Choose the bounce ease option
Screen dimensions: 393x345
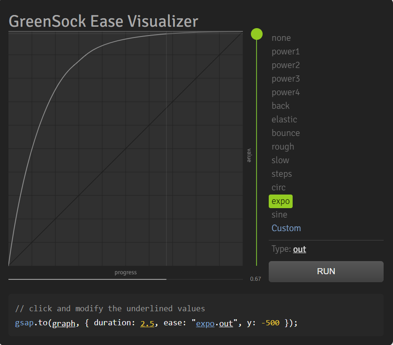(x=286, y=133)
